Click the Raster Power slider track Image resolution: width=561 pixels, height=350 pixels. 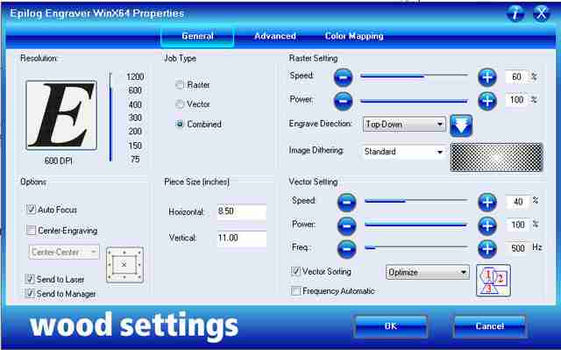coord(415,101)
